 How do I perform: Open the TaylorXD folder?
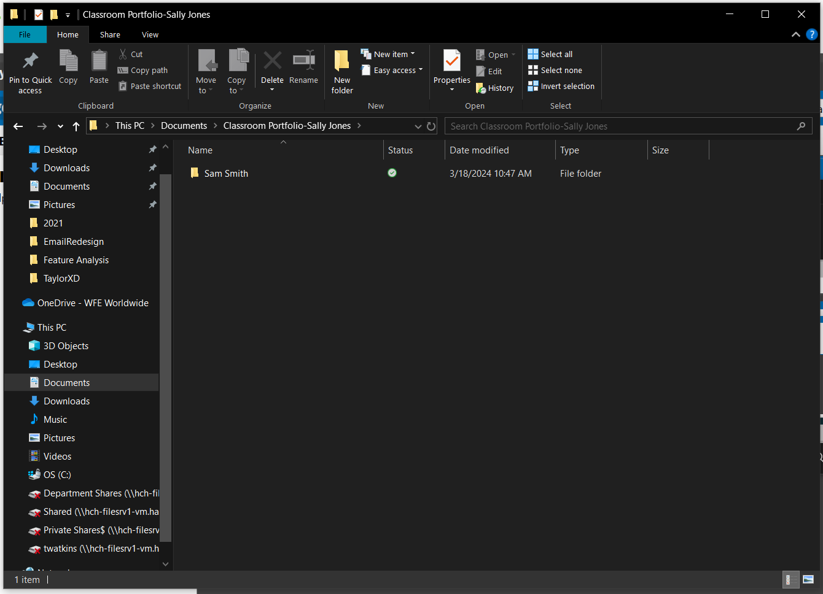pyautogui.click(x=61, y=279)
